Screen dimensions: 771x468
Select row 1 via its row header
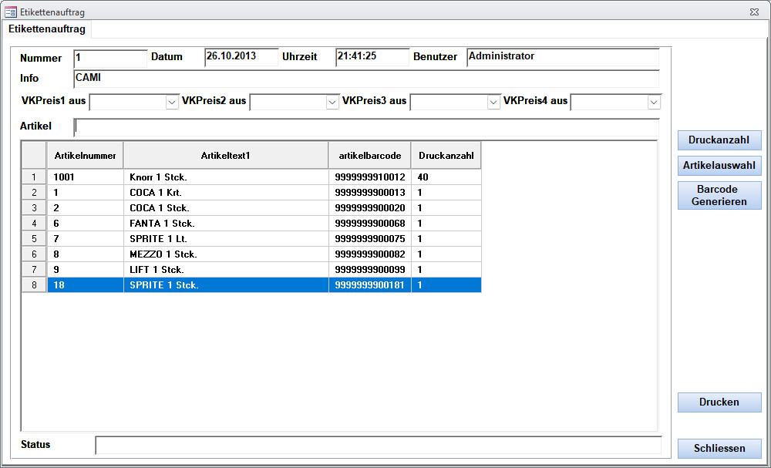34,177
